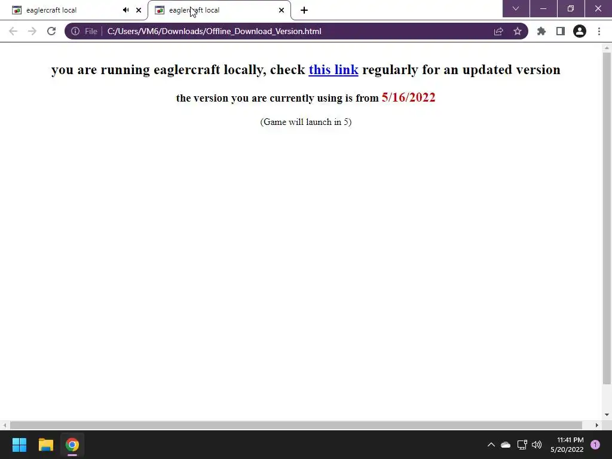Mute the first eaglercraft tab's audio icon
The height and width of the screenshot is (459, 612).
[x=126, y=10]
